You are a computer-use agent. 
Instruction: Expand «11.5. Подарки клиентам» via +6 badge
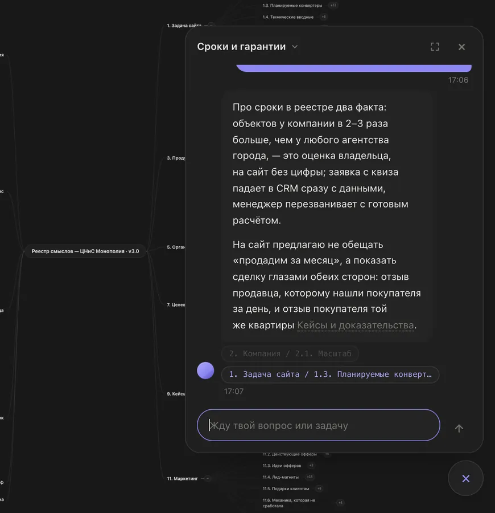(x=319, y=488)
